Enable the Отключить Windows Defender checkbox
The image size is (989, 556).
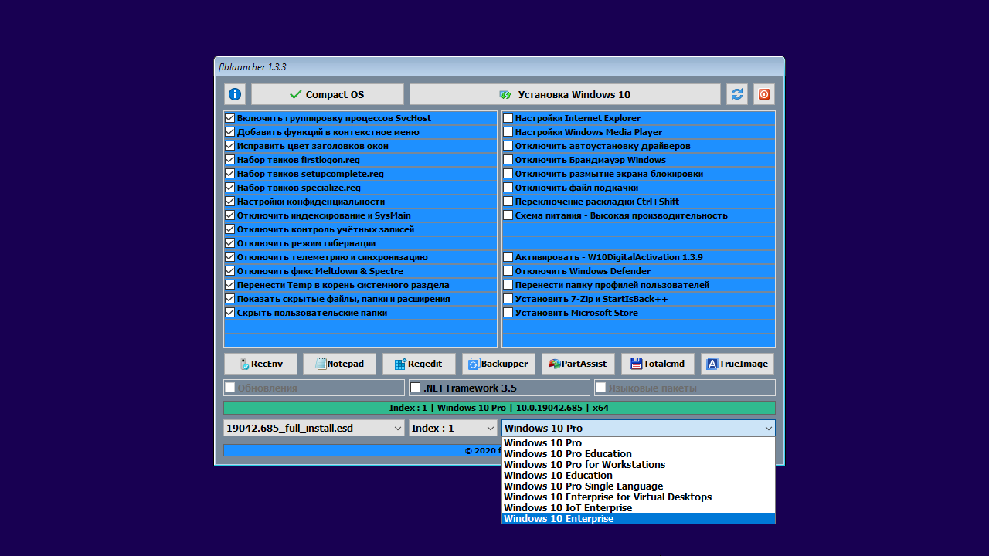(508, 271)
